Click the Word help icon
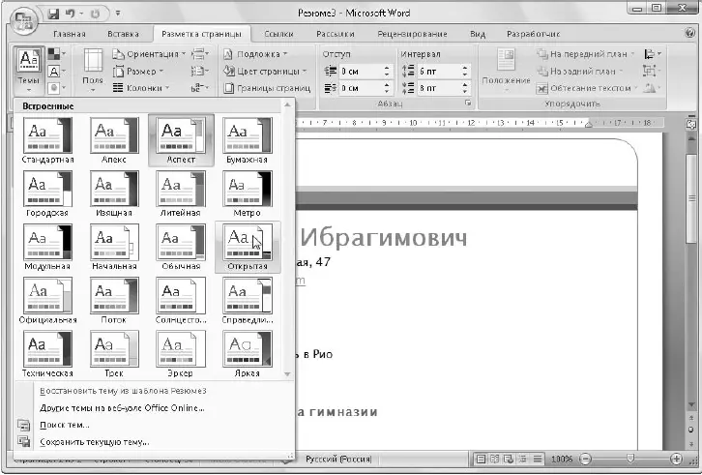 coord(689,33)
